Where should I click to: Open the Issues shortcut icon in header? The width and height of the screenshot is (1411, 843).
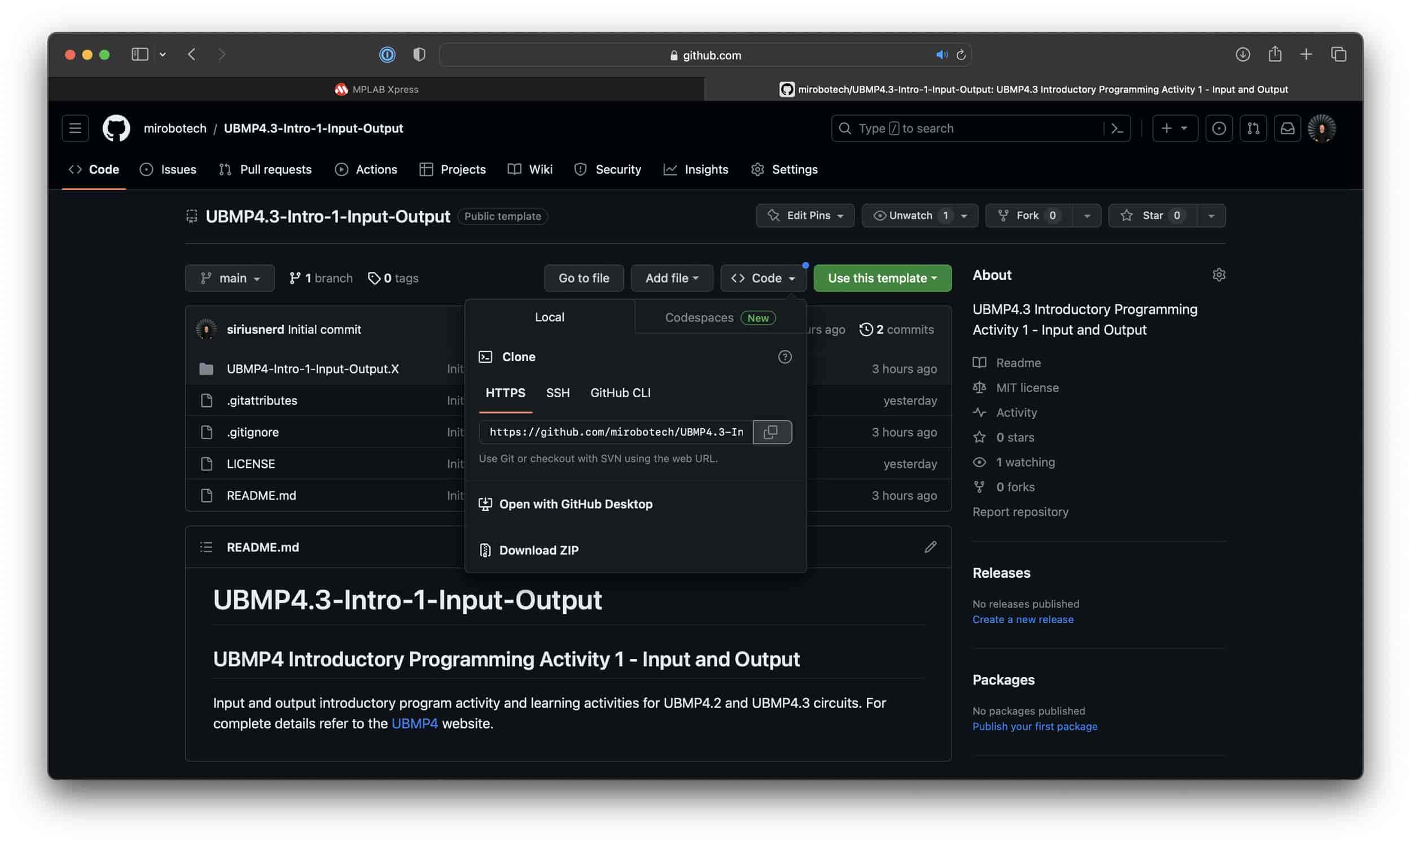(x=1219, y=129)
